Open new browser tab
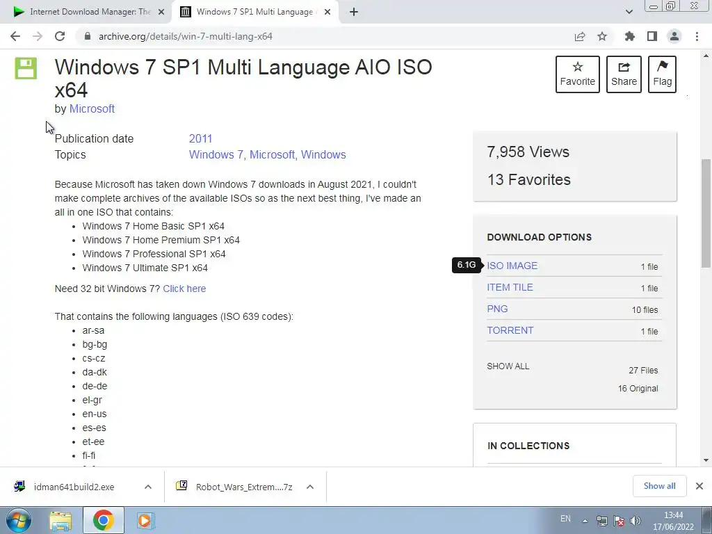The image size is (712, 534). click(x=354, y=12)
